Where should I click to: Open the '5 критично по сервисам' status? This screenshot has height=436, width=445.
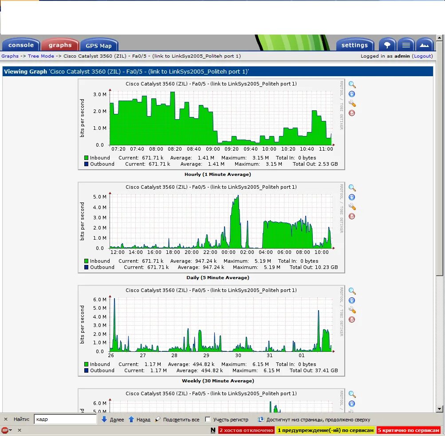coord(408,430)
